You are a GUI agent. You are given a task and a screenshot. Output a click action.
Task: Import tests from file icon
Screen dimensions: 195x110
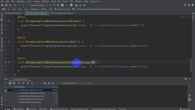coord(49,83)
